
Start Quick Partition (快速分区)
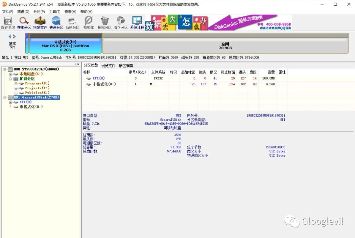(x=56, y=23)
